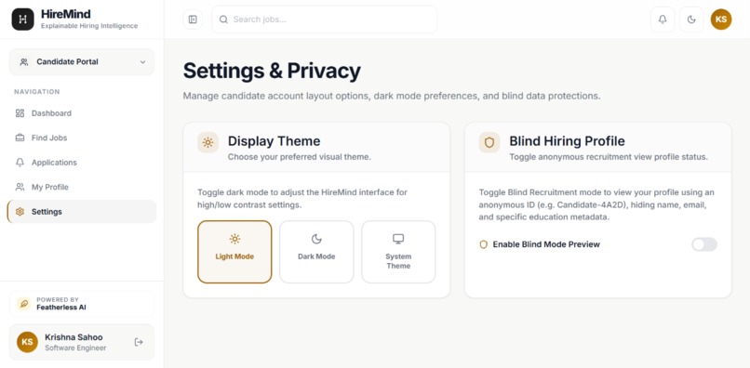Click the Blind Hiring Profile card title

tap(567, 141)
